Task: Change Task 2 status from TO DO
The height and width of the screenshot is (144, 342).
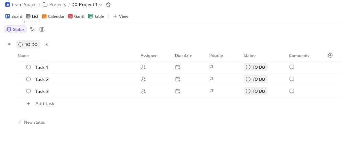Action: coord(256,79)
